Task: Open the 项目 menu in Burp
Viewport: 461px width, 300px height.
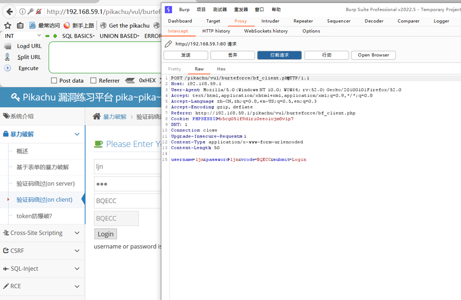Action: 201,10
